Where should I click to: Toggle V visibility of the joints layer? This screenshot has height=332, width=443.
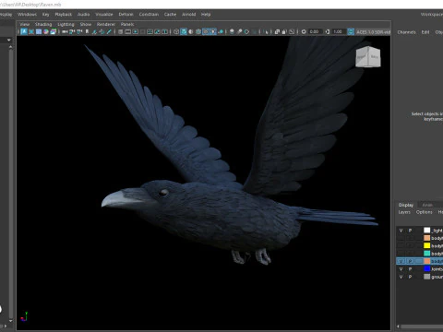point(401,269)
